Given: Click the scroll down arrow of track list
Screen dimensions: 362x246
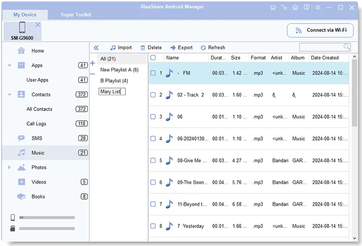Looking at the screenshot, I should 354,238.
